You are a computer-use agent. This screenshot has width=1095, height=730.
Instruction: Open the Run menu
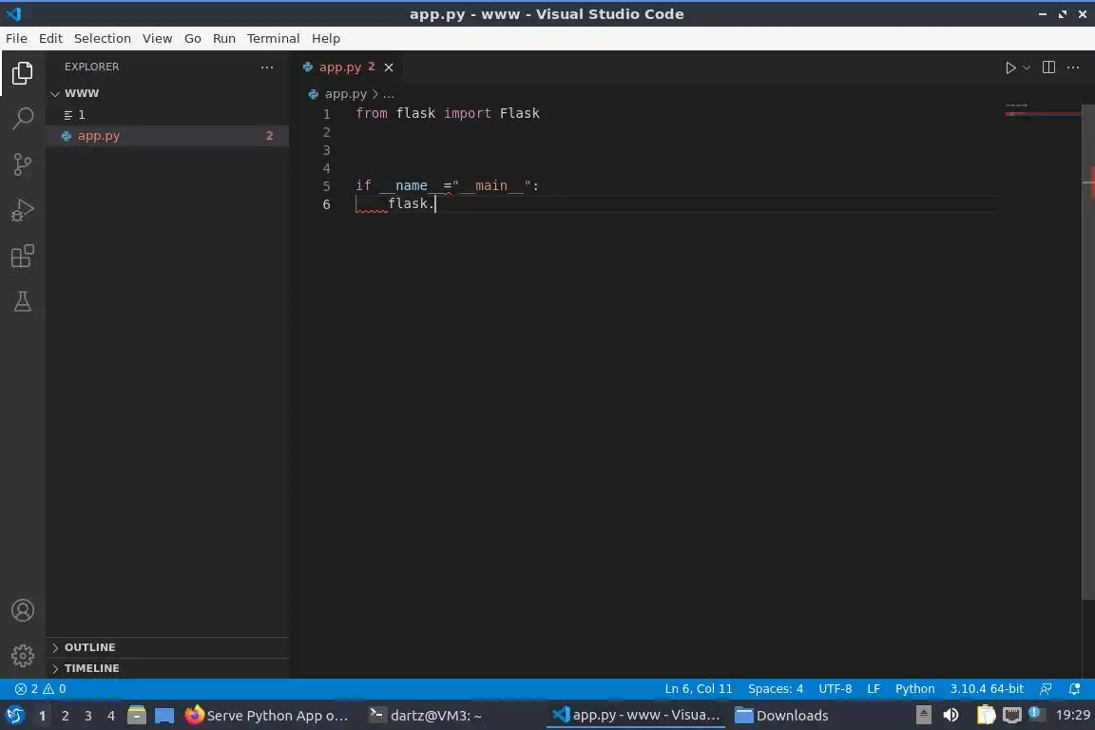[x=223, y=38]
